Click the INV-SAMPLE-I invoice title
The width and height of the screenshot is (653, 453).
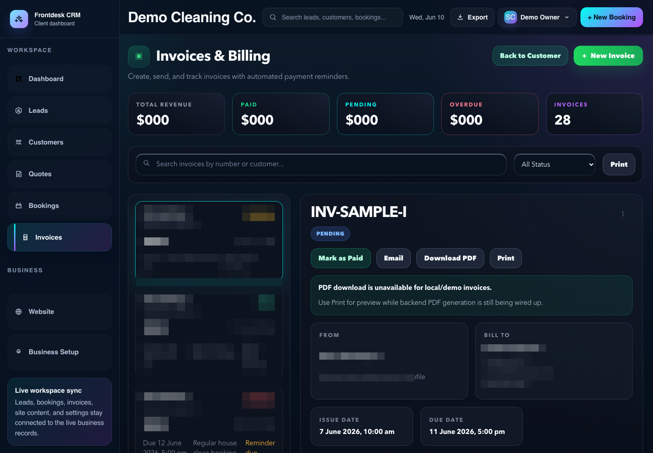(x=359, y=212)
